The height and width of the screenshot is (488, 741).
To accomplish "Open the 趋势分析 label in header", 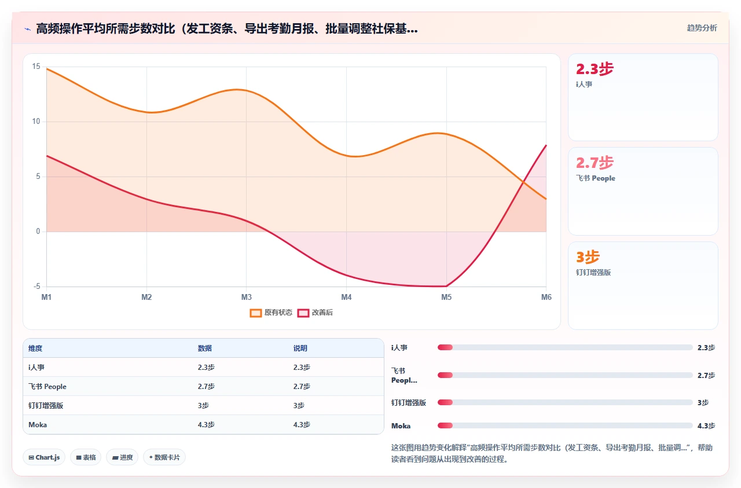I will (702, 28).
